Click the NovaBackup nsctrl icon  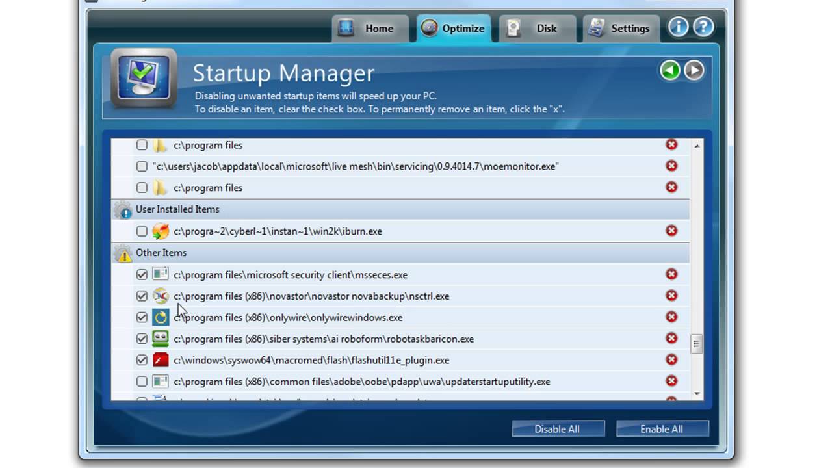(x=161, y=296)
